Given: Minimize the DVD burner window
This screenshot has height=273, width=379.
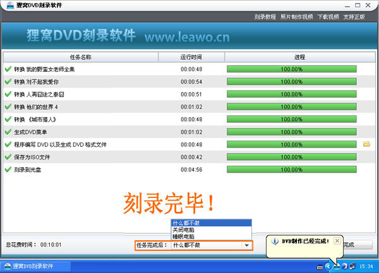Looking at the screenshot, I should click(347, 5).
